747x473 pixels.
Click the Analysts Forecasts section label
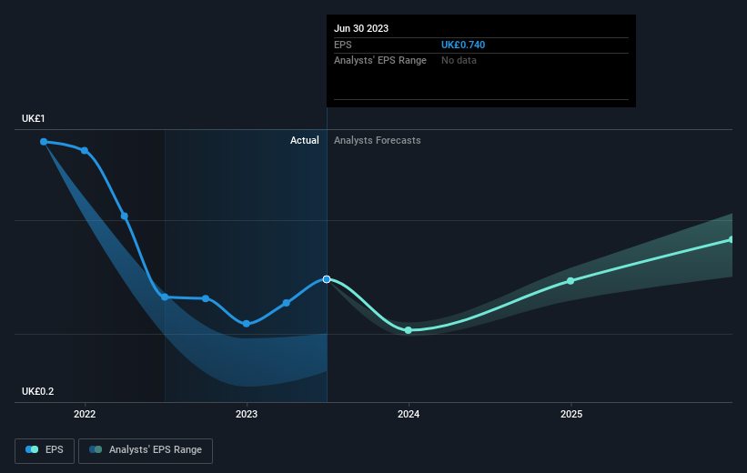[378, 140]
